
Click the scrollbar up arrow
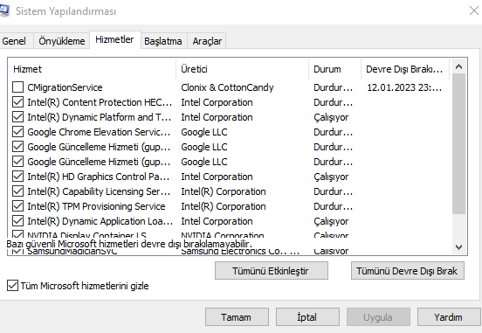tap(458, 66)
